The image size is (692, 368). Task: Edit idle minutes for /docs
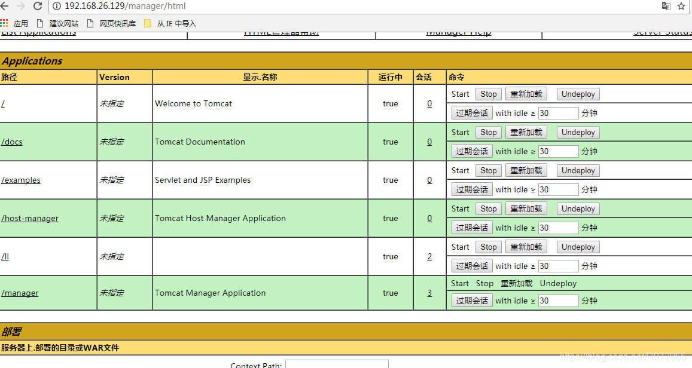(558, 152)
